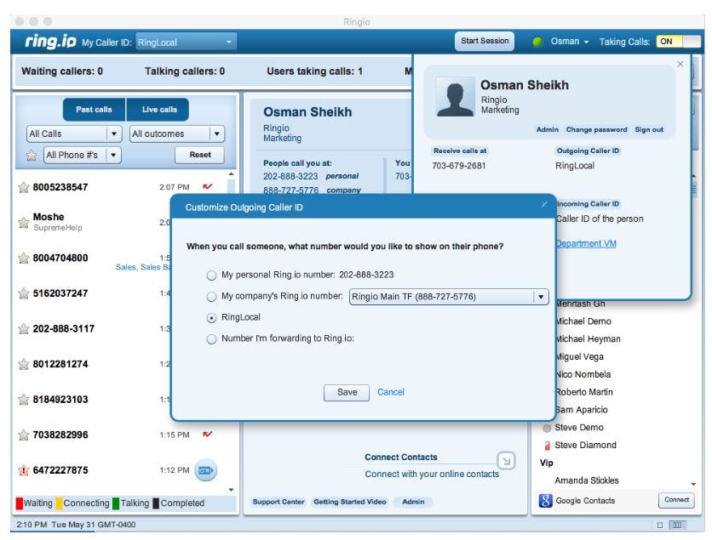Viewport: 712px width, 540px height.
Task: Click the Sign out link
Action: click(x=649, y=129)
